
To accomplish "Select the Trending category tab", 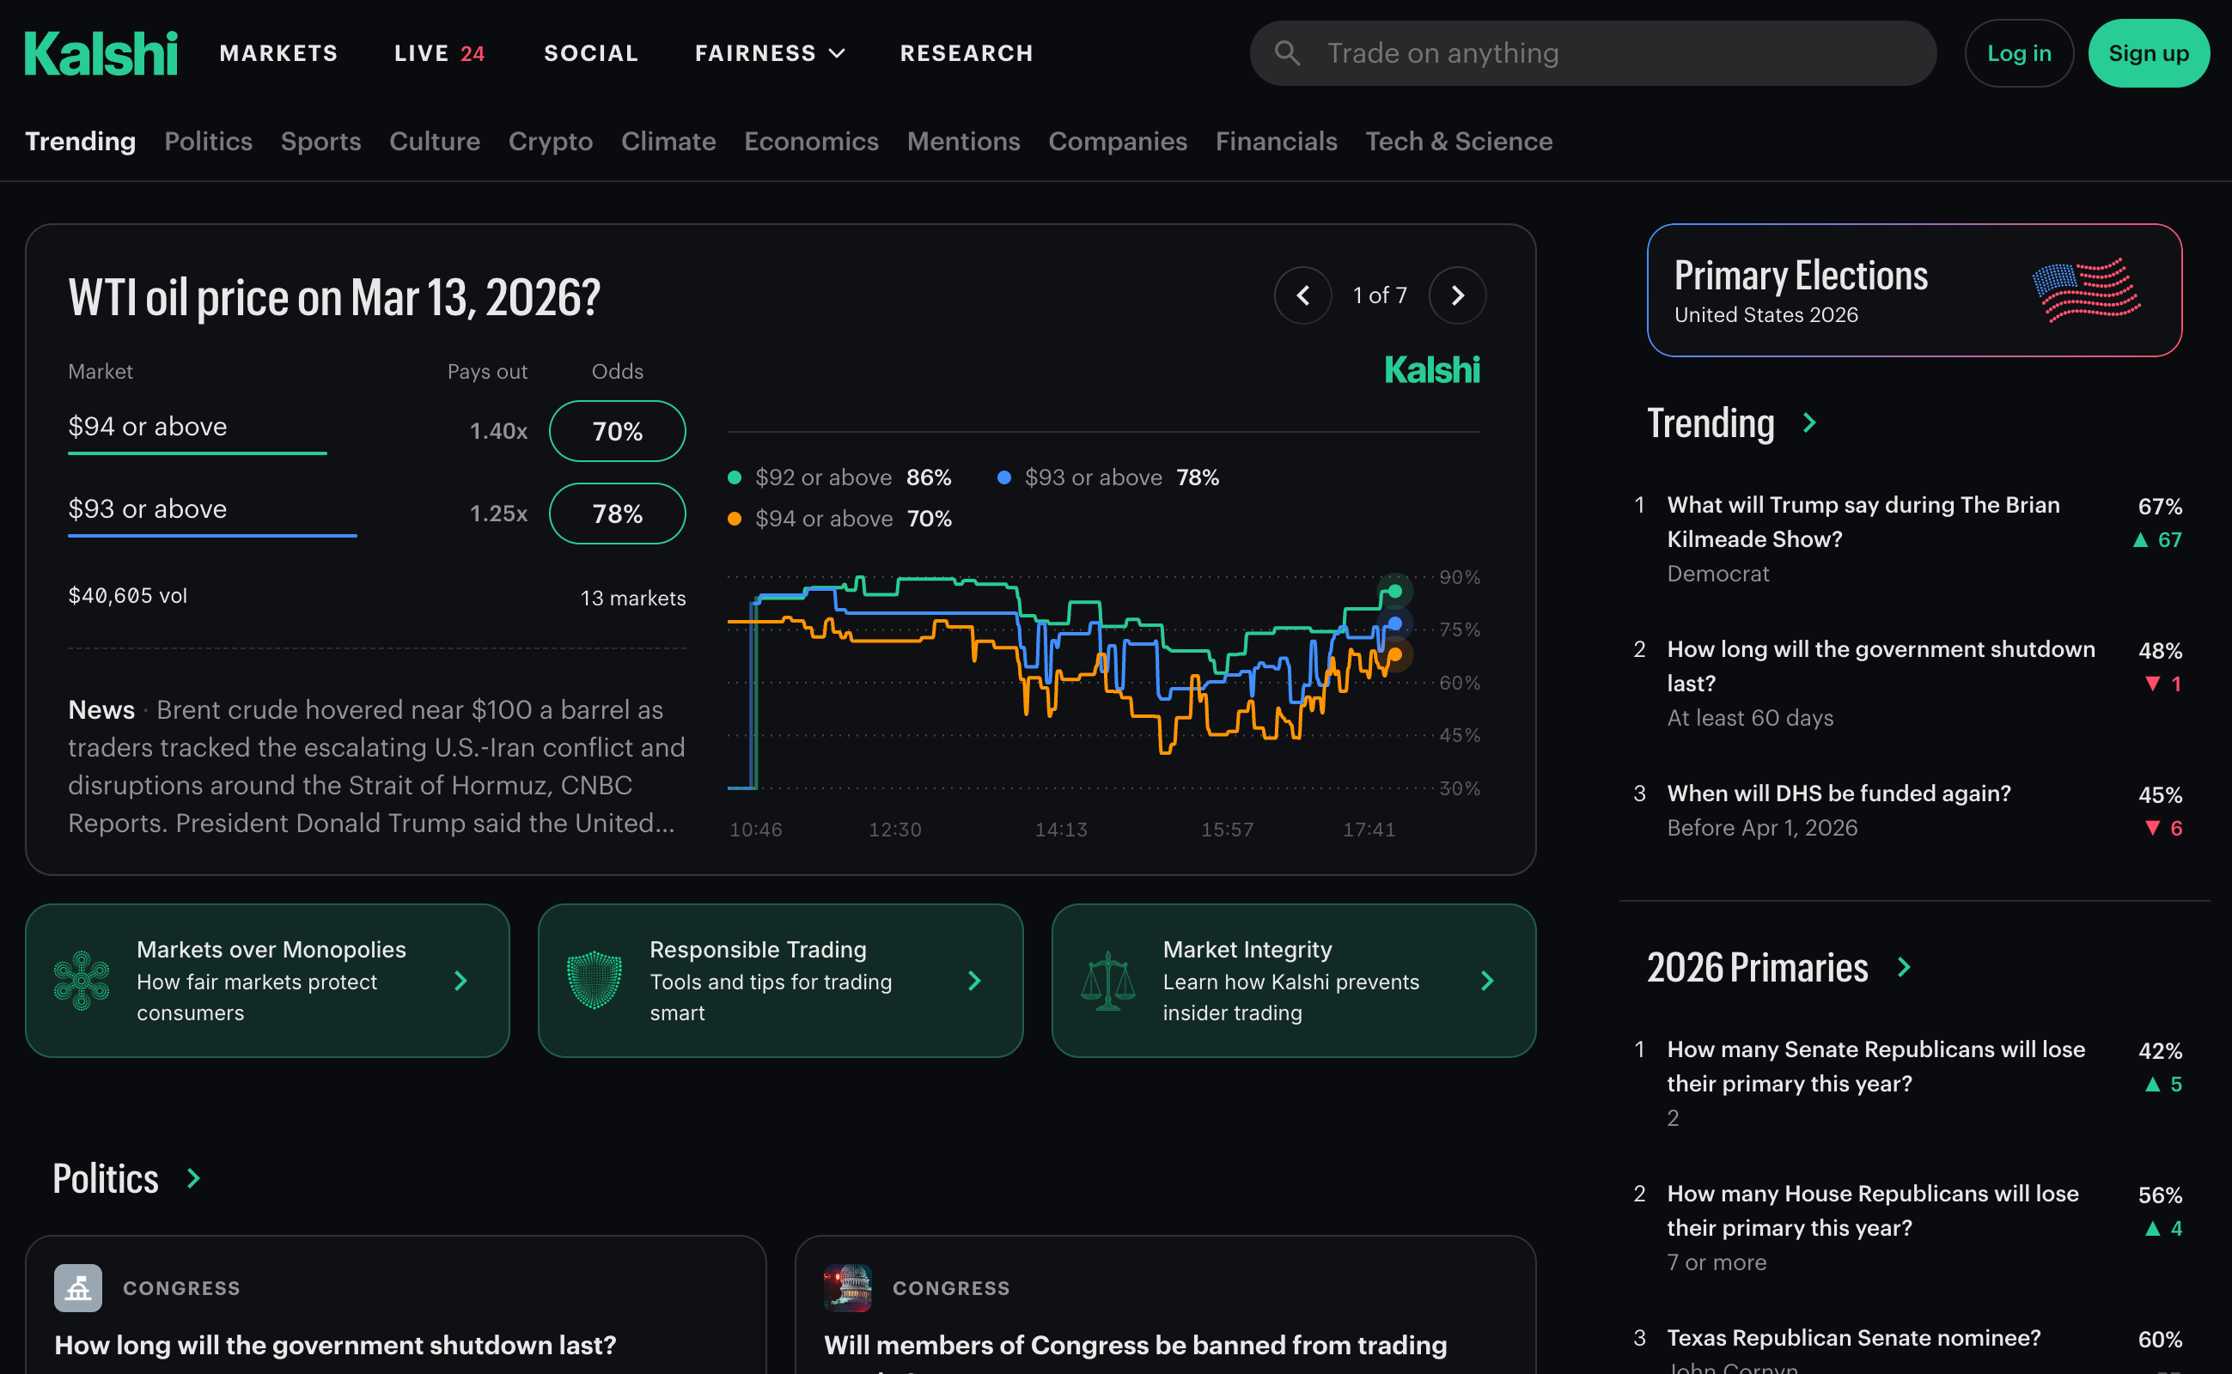I will click(80, 142).
